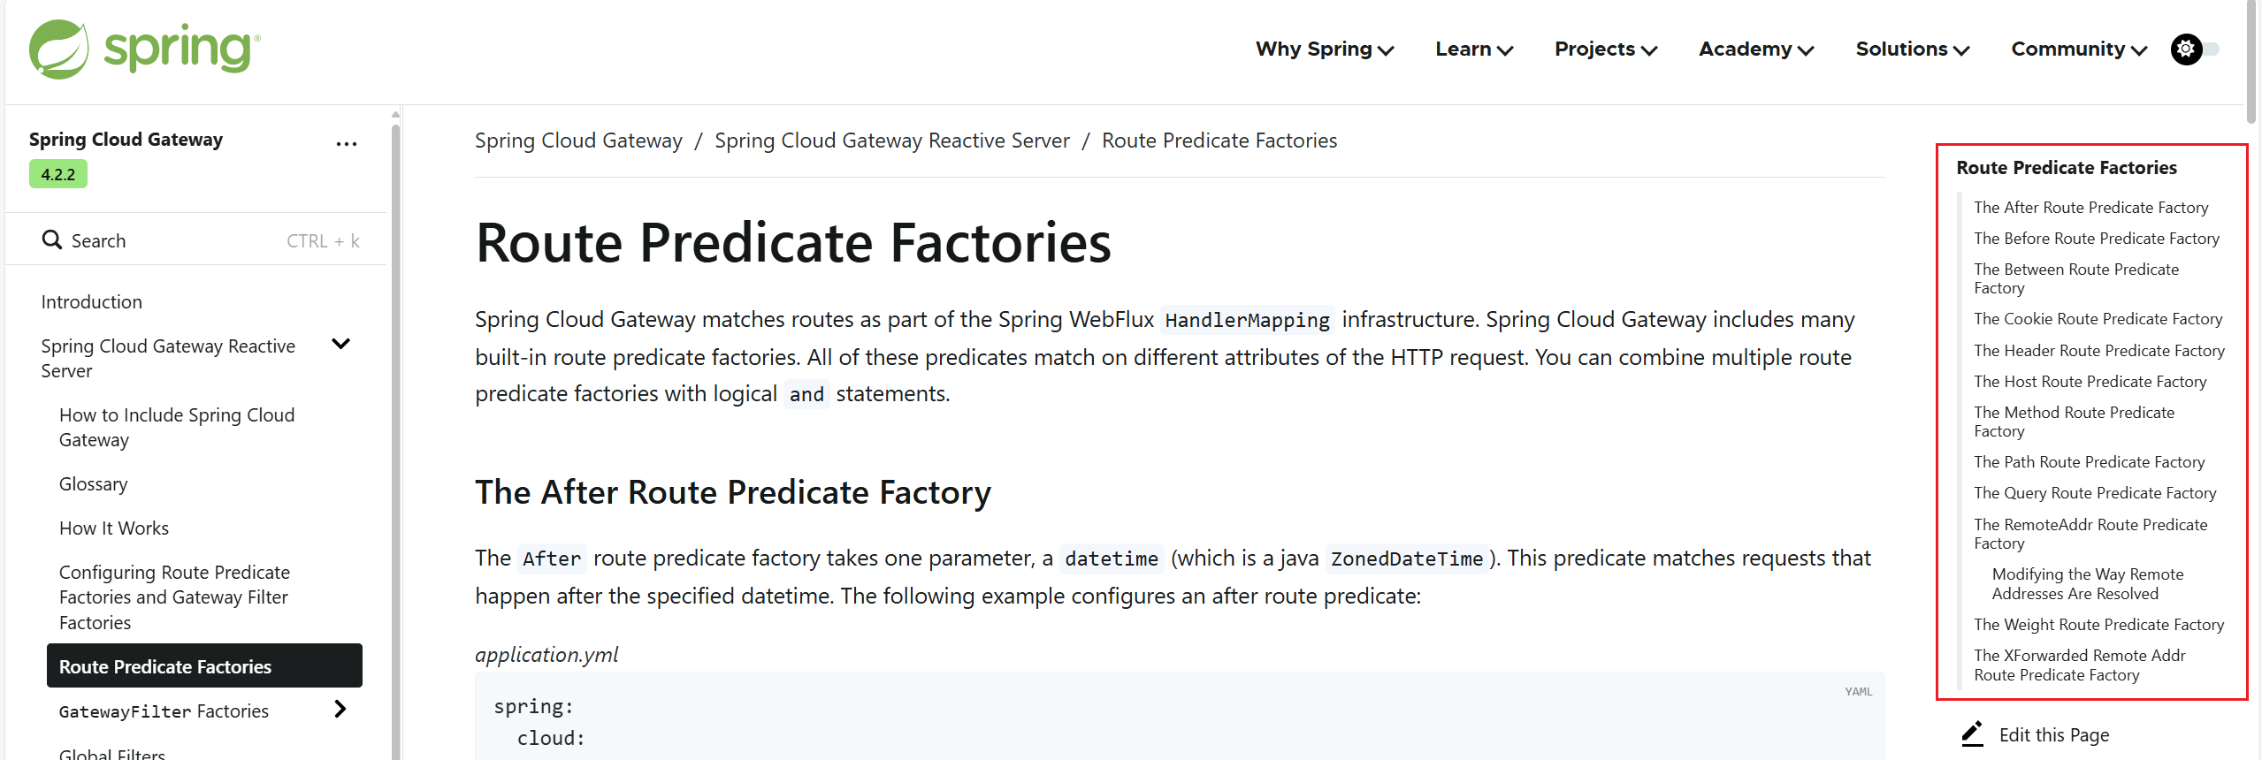Toggle the dark mode theme switch

click(2195, 49)
